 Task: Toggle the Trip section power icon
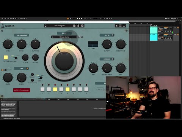tap(27, 68)
